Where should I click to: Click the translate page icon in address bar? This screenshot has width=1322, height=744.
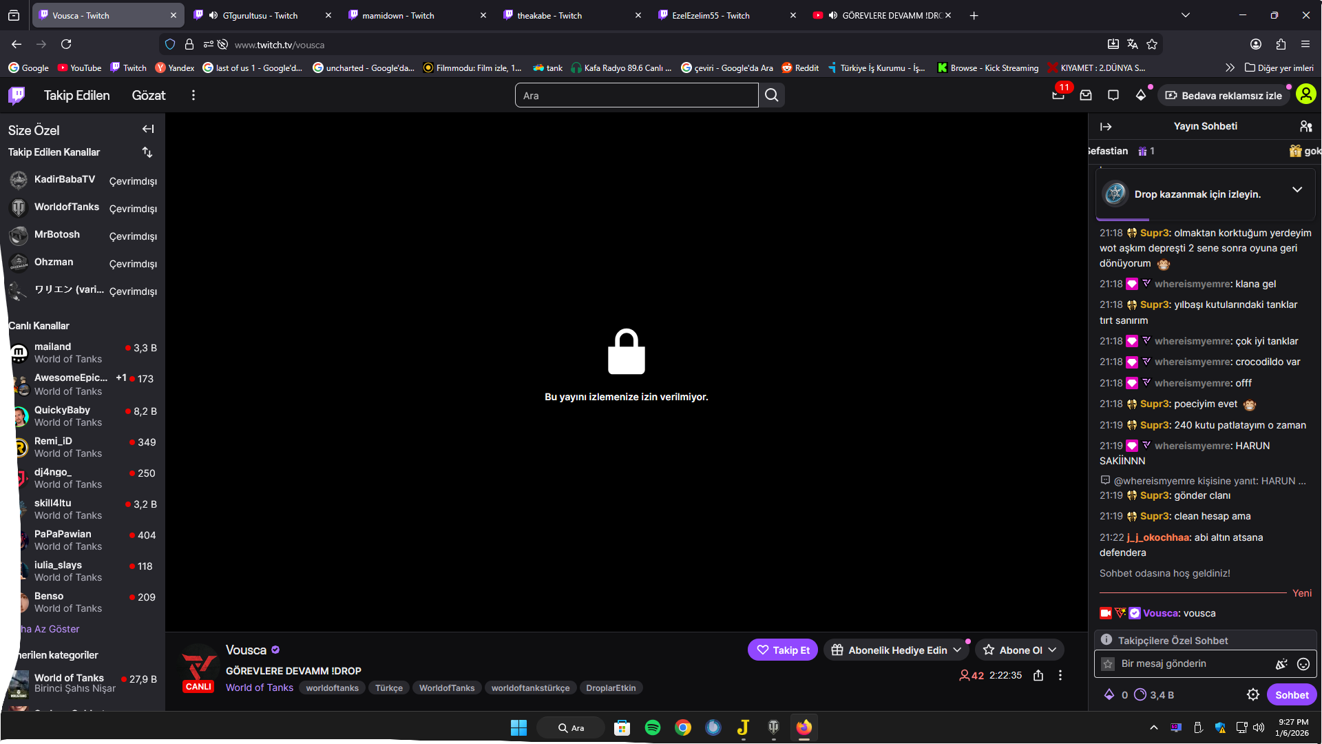coord(1133,44)
